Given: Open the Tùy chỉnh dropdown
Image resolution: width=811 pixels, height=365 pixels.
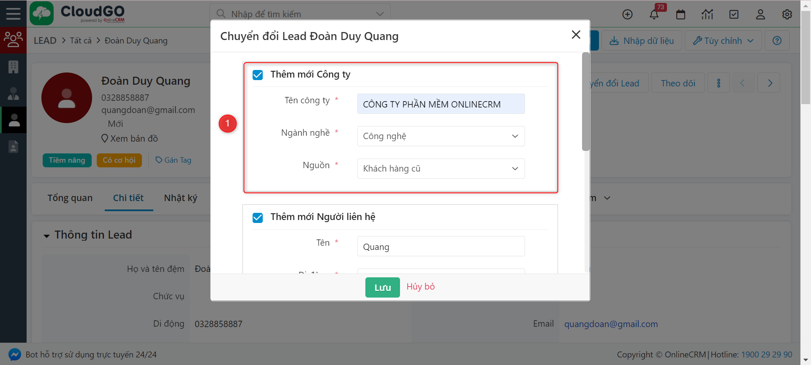Looking at the screenshot, I should (723, 41).
